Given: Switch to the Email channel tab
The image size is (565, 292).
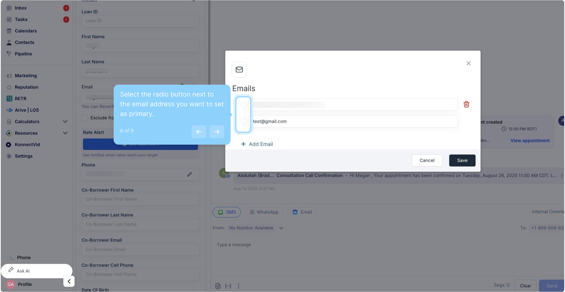Looking at the screenshot, I should pyautogui.click(x=302, y=212).
